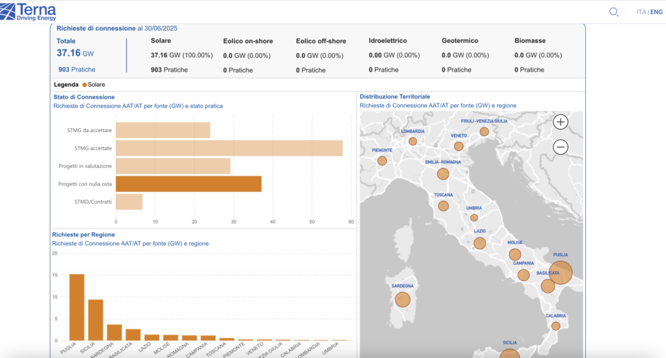666x358 pixels.
Task: Click the Puglia bubble on the map
Action: pyautogui.click(x=560, y=273)
